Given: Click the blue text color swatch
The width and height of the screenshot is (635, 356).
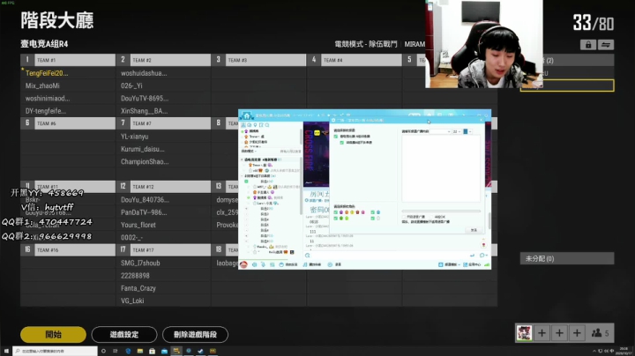Looking at the screenshot, I should click(x=466, y=131).
